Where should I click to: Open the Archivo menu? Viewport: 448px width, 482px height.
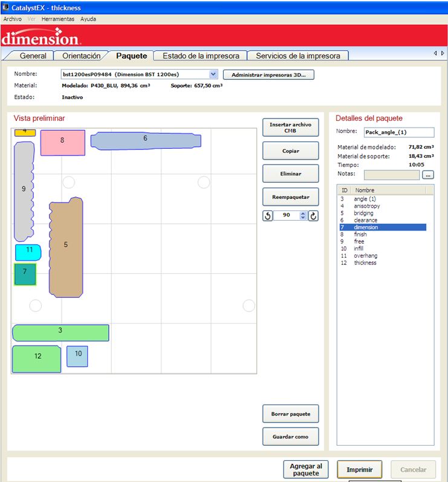[12, 19]
